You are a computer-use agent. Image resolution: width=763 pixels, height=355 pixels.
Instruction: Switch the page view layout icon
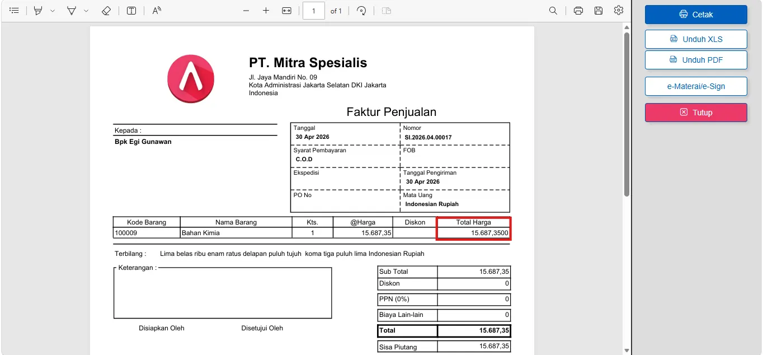(387, 11)
